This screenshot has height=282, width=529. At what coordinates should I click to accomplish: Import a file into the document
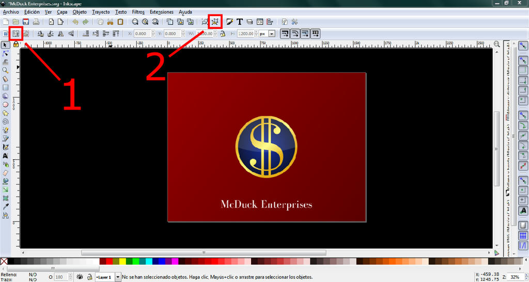tap(51, 22)
